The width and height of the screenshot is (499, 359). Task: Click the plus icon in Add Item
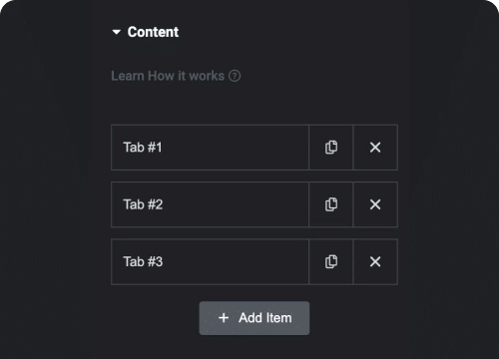pos(224,318)
